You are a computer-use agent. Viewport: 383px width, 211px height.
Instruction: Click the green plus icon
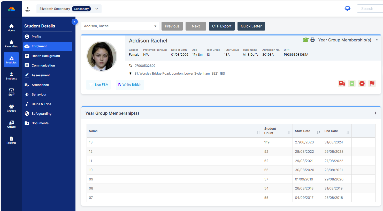click(x=352, y=83)
